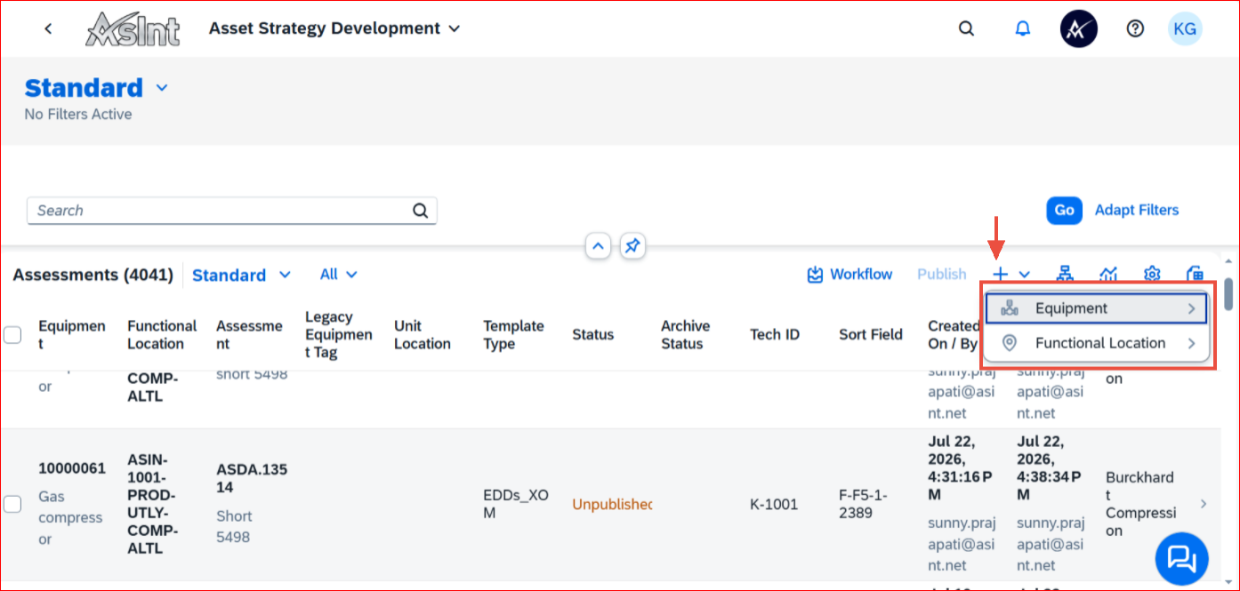This screenshot has width=1240, height=591.
Task: Open the search magnifier in header
Action: click(x=967, y=28)
